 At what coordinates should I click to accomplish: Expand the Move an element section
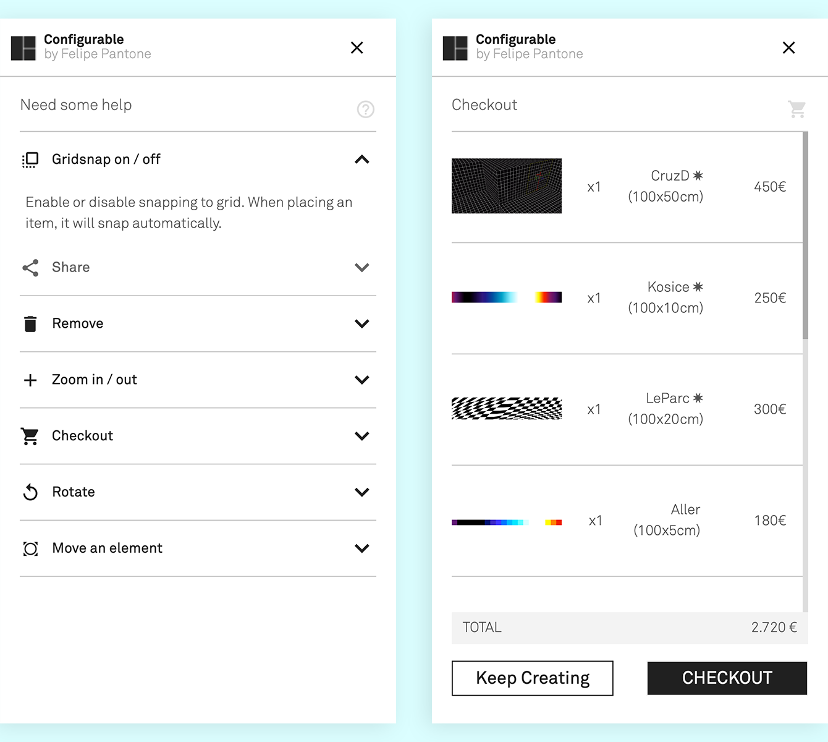coord(362,548)
